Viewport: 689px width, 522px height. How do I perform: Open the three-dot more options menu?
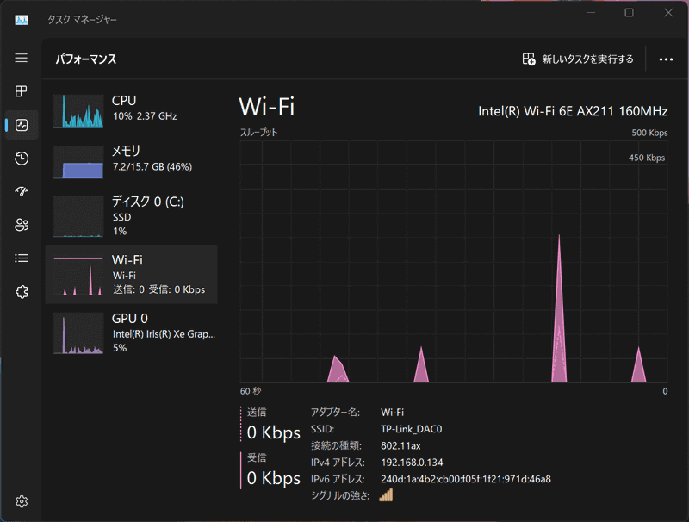pyautogui.click(x=666, y=59)
